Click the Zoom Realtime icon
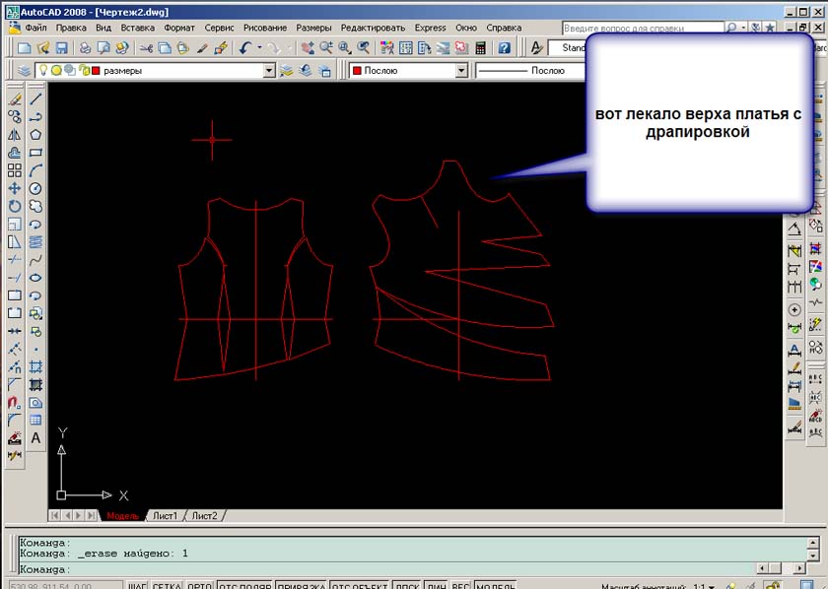 click(326, 48)
